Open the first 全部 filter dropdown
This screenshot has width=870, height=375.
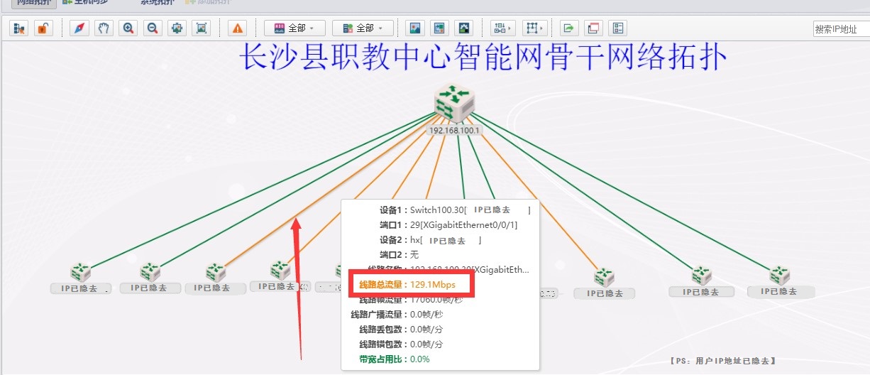(294, 28)
